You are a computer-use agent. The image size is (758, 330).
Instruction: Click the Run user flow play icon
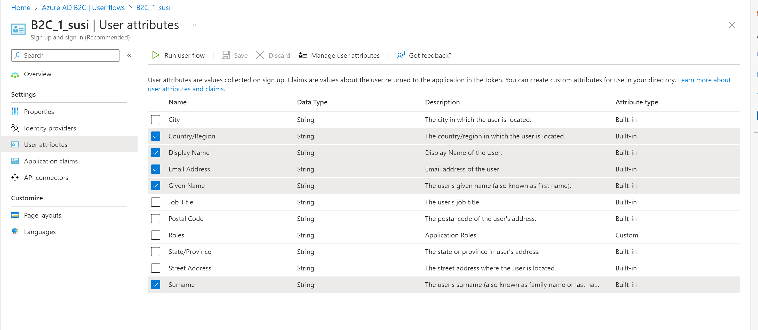(155, 55)
